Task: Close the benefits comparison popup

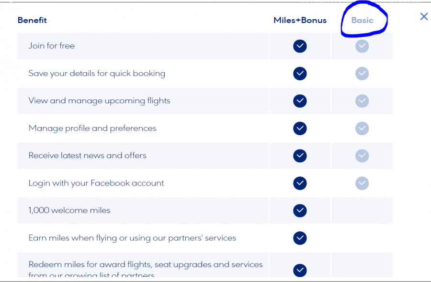Action: (424, 17)
